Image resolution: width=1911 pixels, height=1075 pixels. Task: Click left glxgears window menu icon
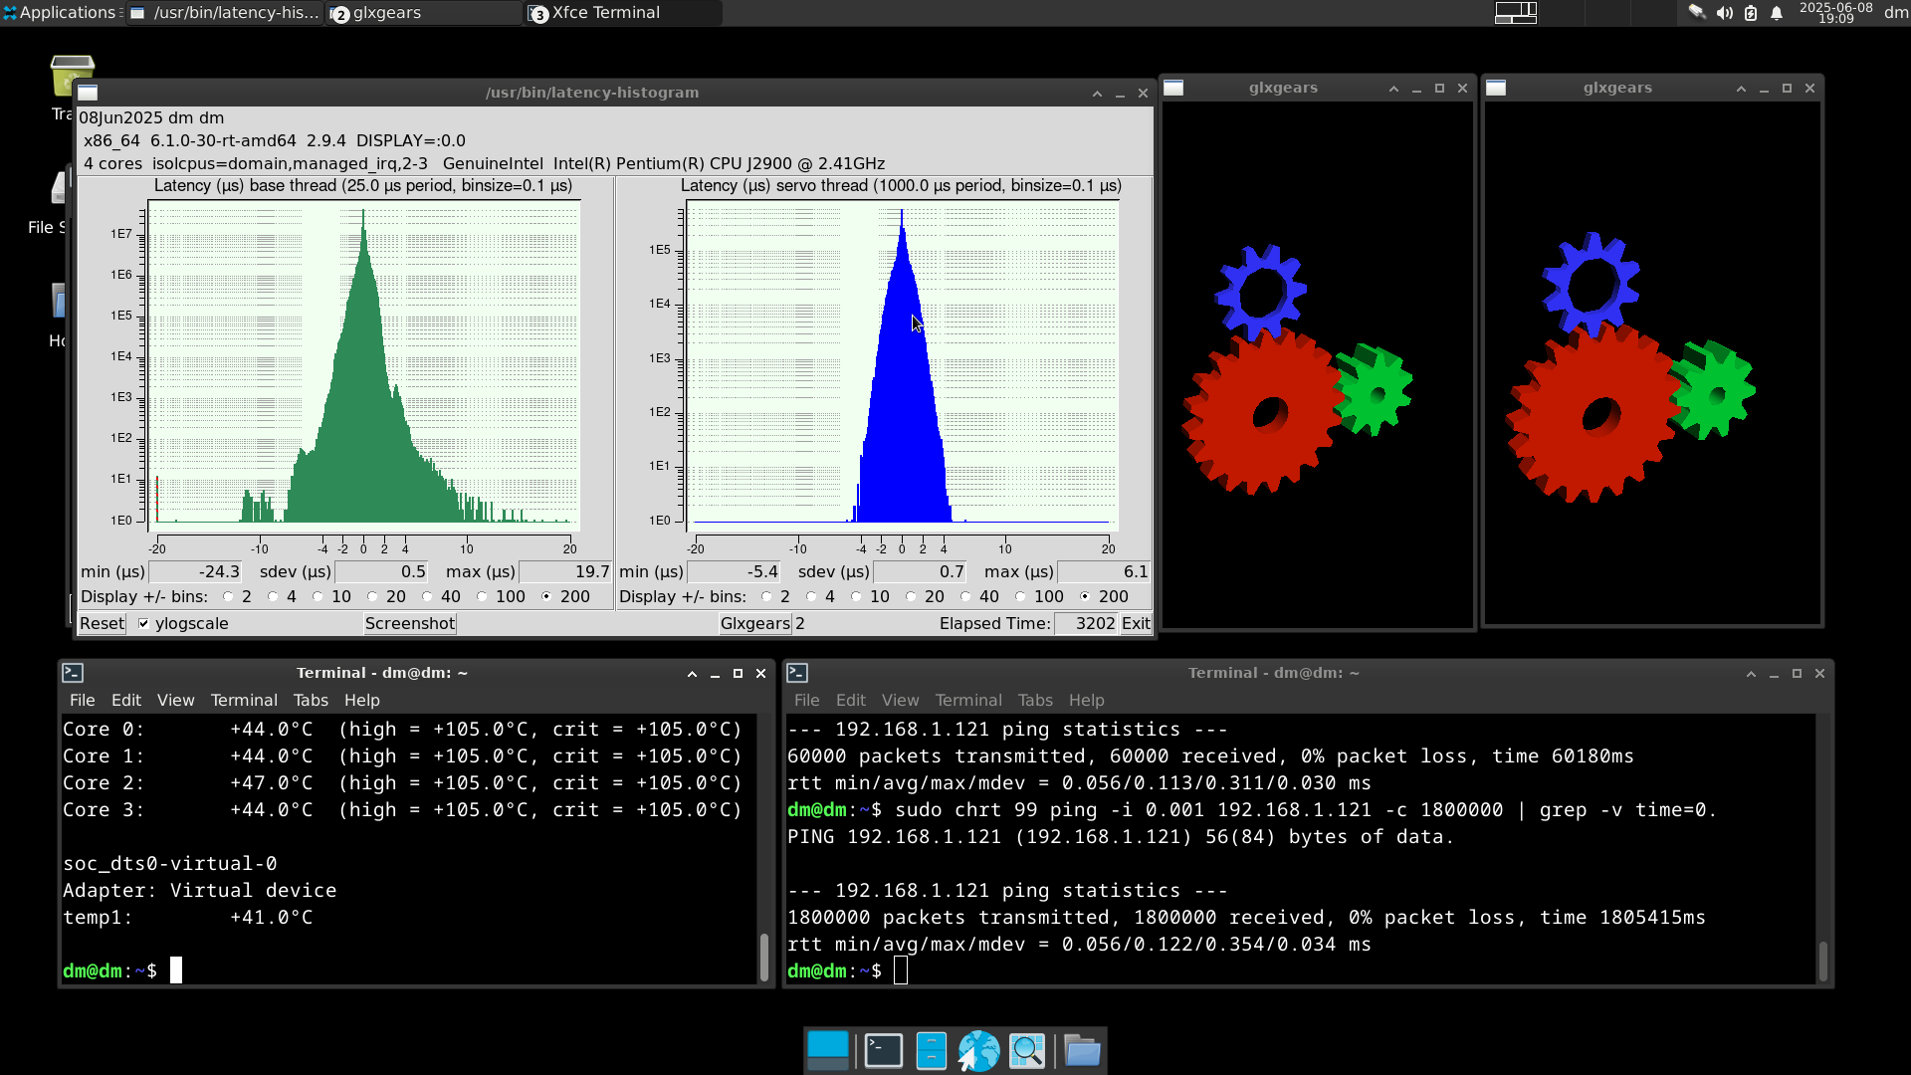point(1173,88)
